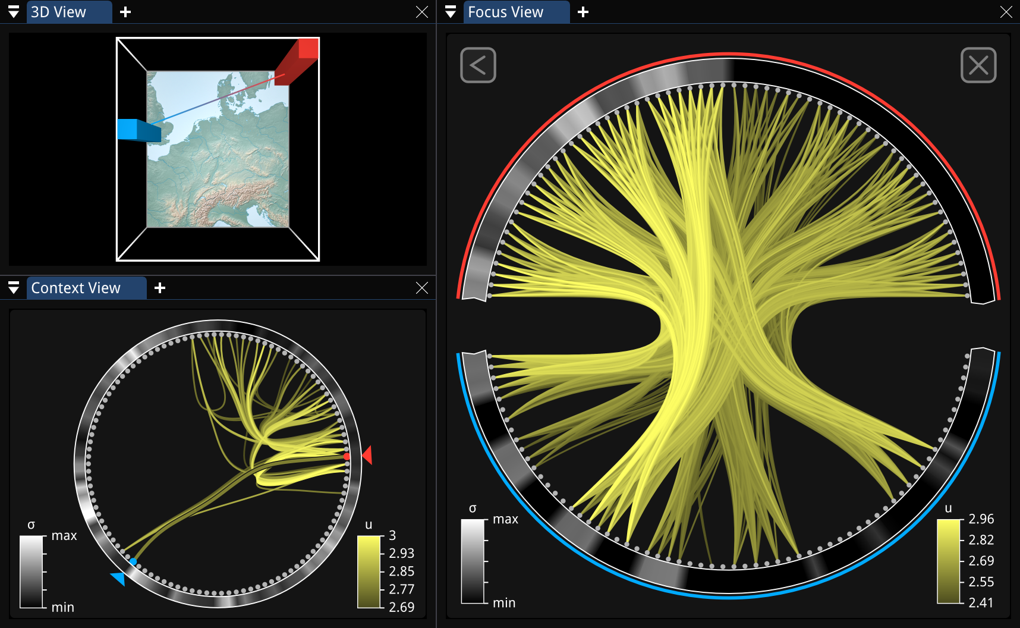This screenshot has width=1020, height=628.
Task: Open the Context View panel dropdown menu
Action: [13, 288]
